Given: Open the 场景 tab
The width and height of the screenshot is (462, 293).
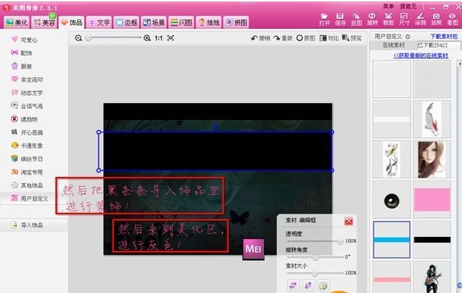Looking at the screenshot, I should point(154,23).
